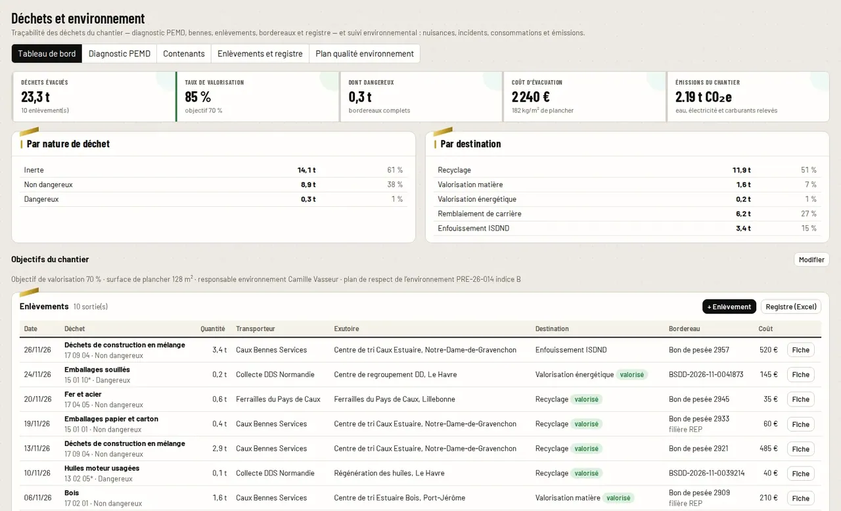This screenshot has height=511, width=841.
Task: Click the Valorisation matière row in Par destination
Action: (627, 185)
